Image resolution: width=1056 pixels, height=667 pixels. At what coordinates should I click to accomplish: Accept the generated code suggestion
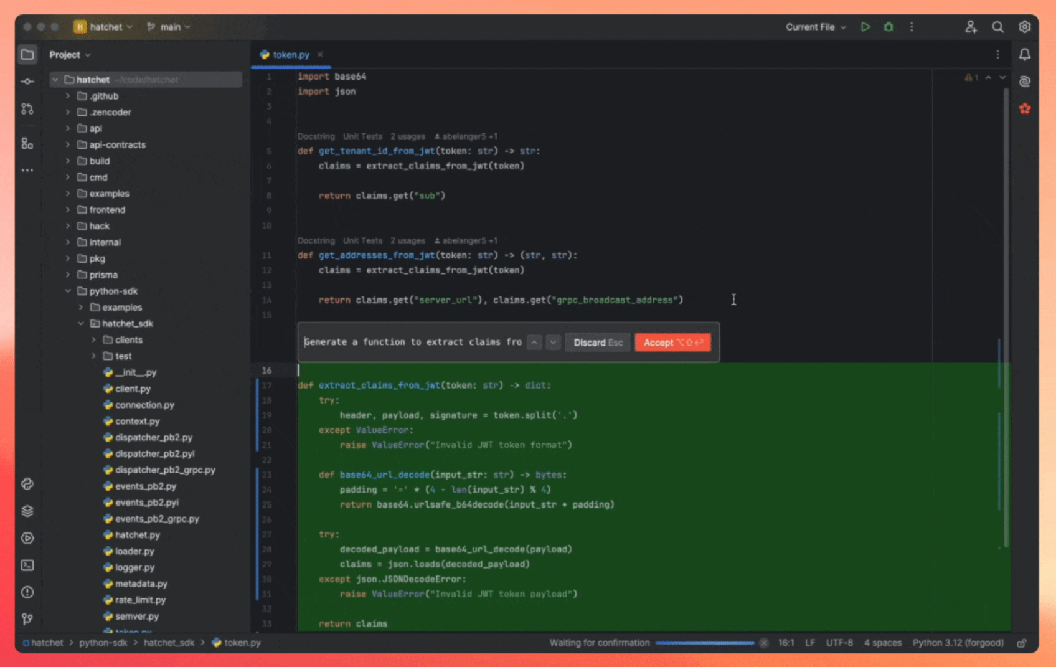pos(672,343)
